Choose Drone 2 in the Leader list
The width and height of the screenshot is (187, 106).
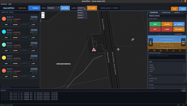82,13
